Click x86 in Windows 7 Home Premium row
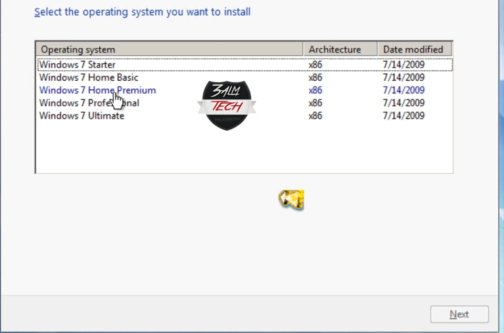Viewport: 504px width, 333px height. pos(315,90)
